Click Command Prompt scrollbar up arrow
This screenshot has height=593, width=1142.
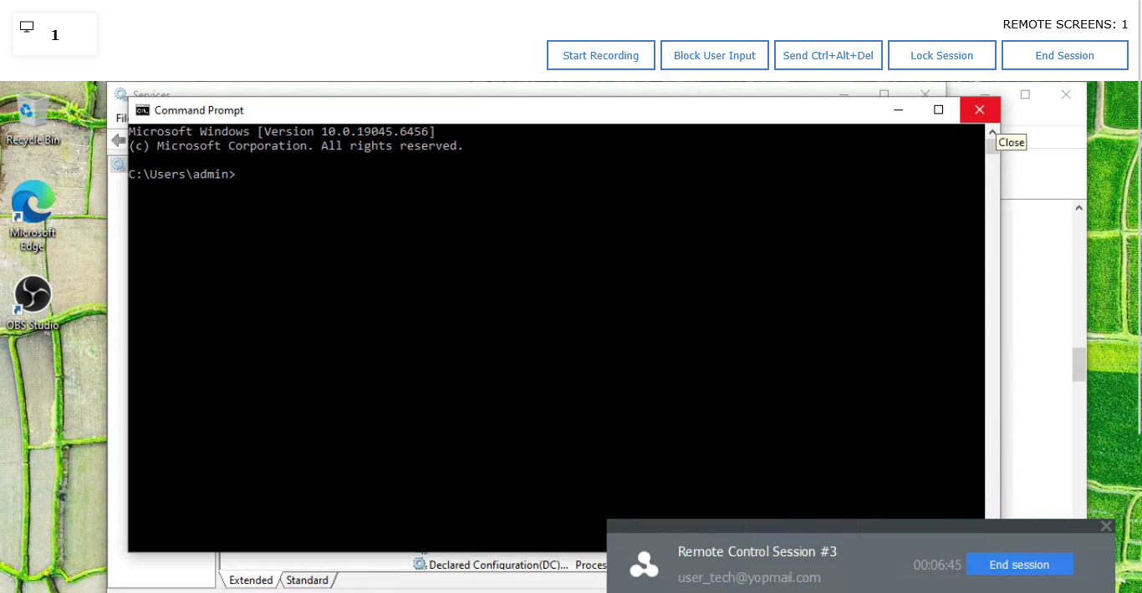[x=992, y=132]
